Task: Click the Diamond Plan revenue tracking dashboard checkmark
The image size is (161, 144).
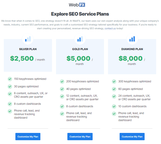Action: pos(114,114)
